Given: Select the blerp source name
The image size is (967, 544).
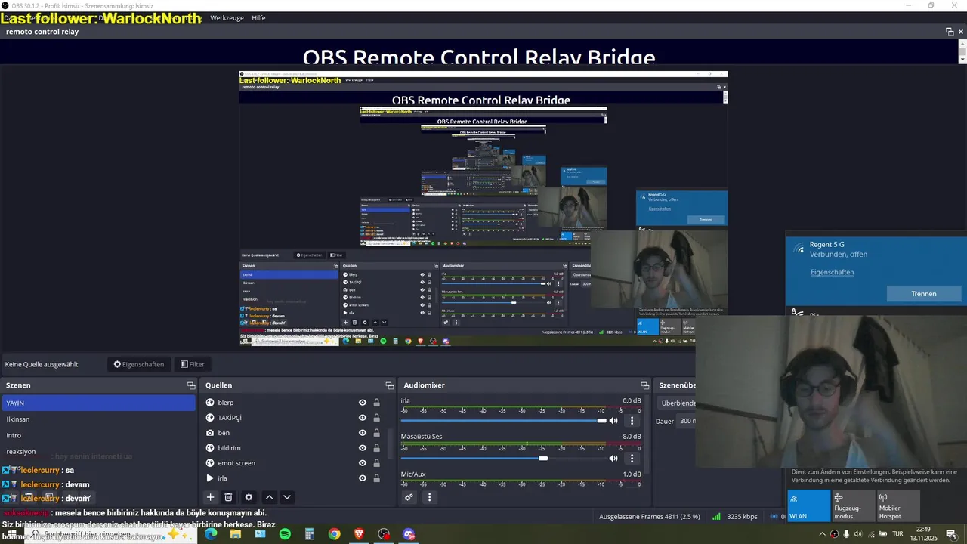Looking at the screenshot, I should click(226, 403).
